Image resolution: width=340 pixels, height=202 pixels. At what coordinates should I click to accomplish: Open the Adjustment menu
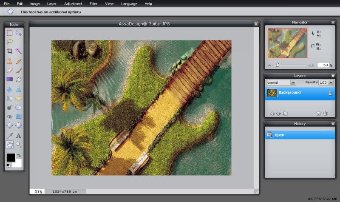point(73,3)
